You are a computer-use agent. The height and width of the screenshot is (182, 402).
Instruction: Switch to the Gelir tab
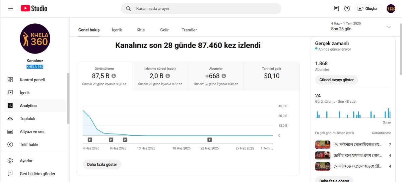click(x=164, y=30)
